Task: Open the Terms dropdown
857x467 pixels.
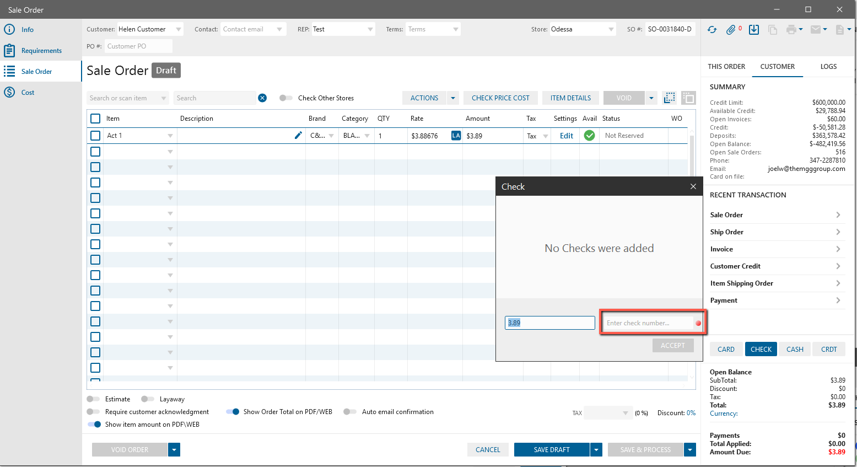Action: [456, 29]
